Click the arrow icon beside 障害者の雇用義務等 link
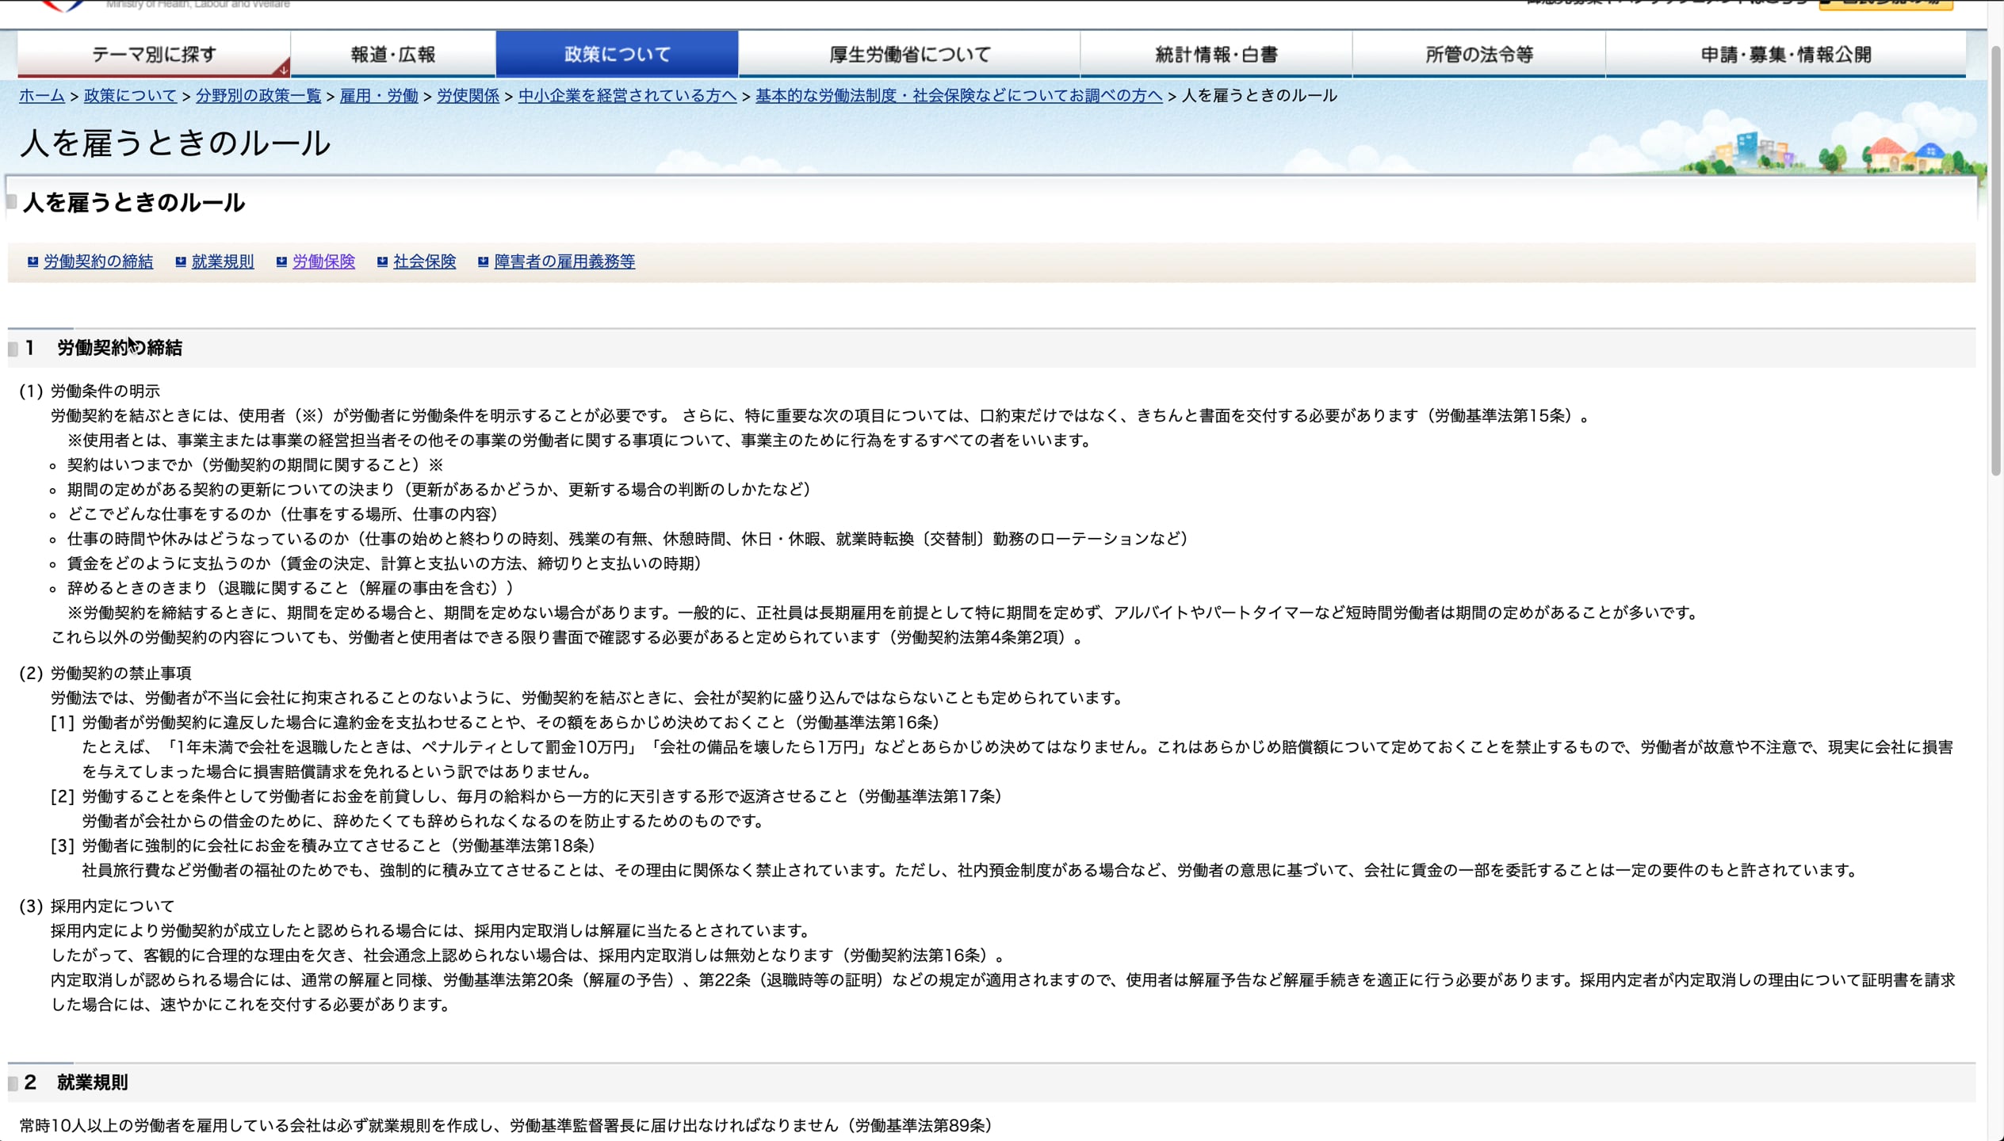Screen dimensions: 2004x1141 click(x=482, y=261)
